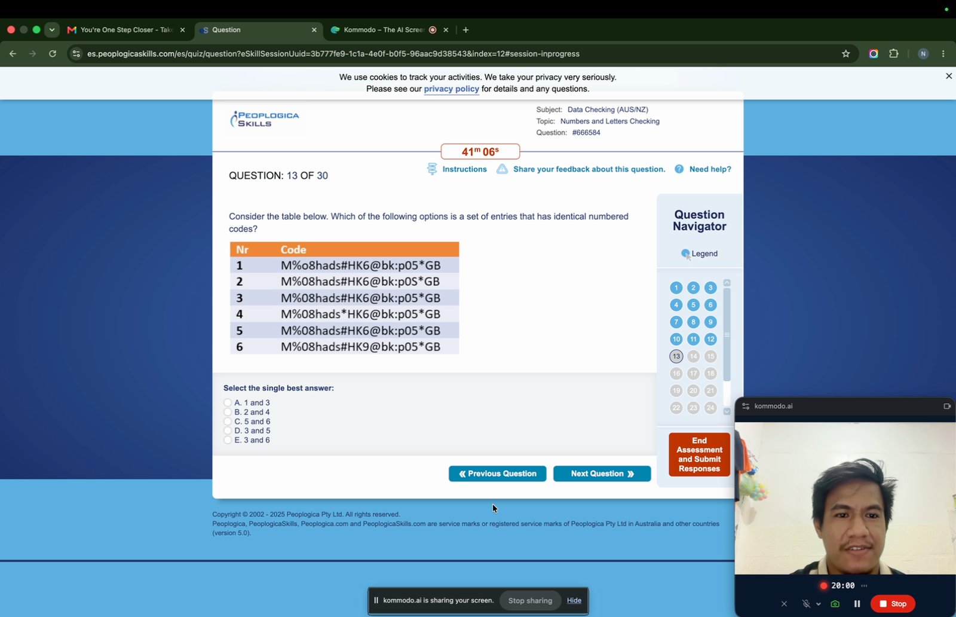
Task: Click the Instructions signpost icon
Action: (432, 169)
